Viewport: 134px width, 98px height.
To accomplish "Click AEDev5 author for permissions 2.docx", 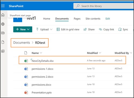I will [x=119, y=76].
